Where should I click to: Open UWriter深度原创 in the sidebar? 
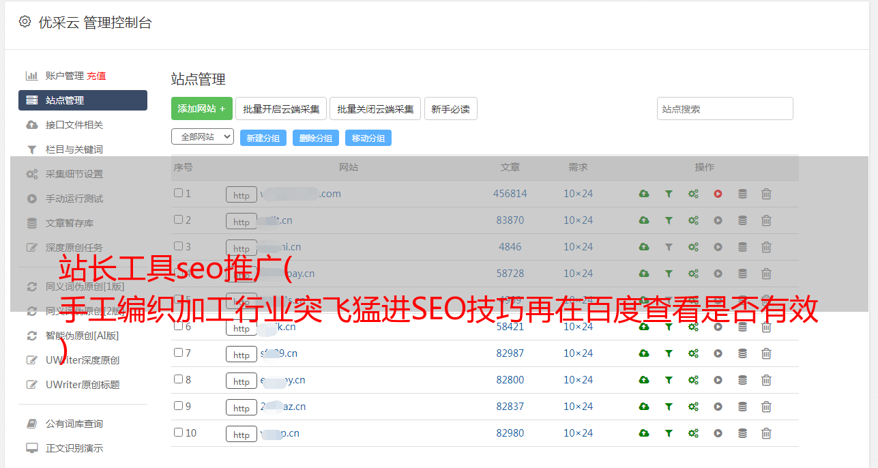[83, 360]
